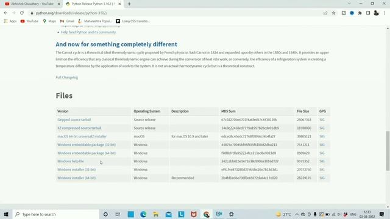Launch Microsoft Edge from taskbar
390x219 pixels.
[x=143, y=214]
